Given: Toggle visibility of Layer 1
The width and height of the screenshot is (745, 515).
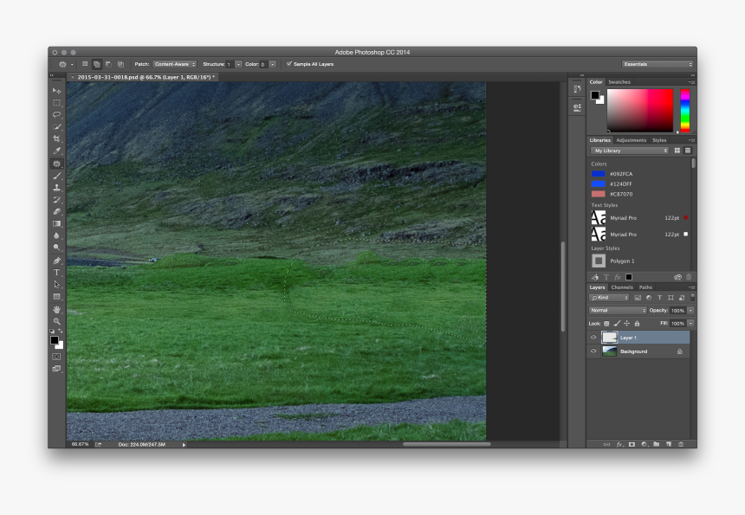Looking at the screenshot, I should coord(593,338).
